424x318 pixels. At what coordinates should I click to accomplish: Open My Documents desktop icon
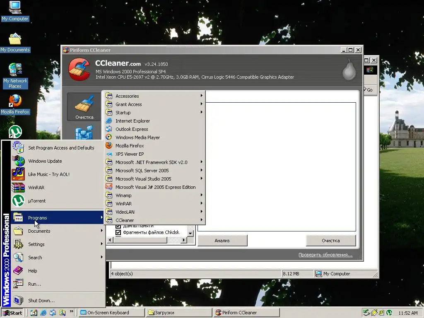[x=15, y=43]
